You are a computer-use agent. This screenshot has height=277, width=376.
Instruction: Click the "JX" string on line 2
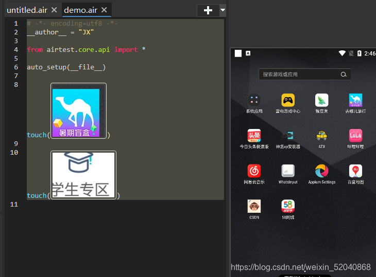click(x=86, y=32)
